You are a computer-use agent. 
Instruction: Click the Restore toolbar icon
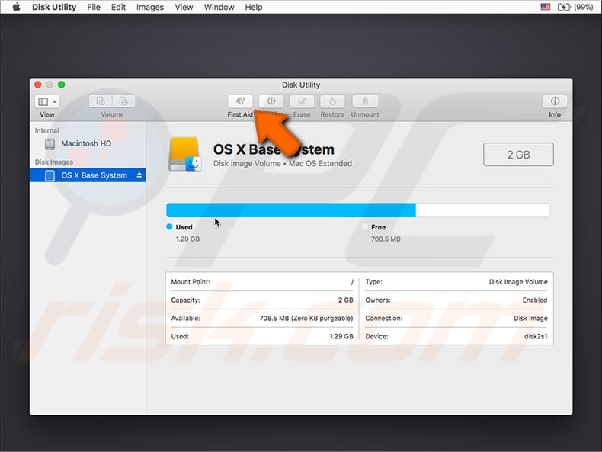pos(332,101)
